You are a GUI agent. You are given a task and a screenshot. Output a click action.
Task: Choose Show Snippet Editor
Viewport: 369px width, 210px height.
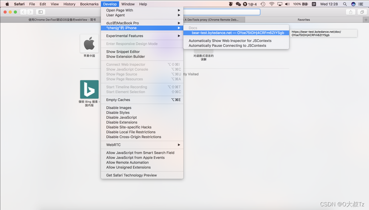tap(142, 52)
